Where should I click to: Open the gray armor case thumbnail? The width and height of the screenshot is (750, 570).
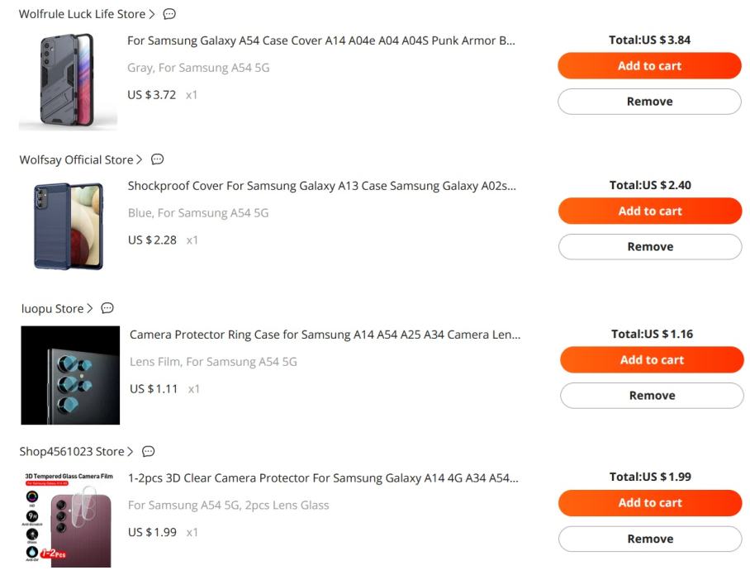click(x=68, y=81)
